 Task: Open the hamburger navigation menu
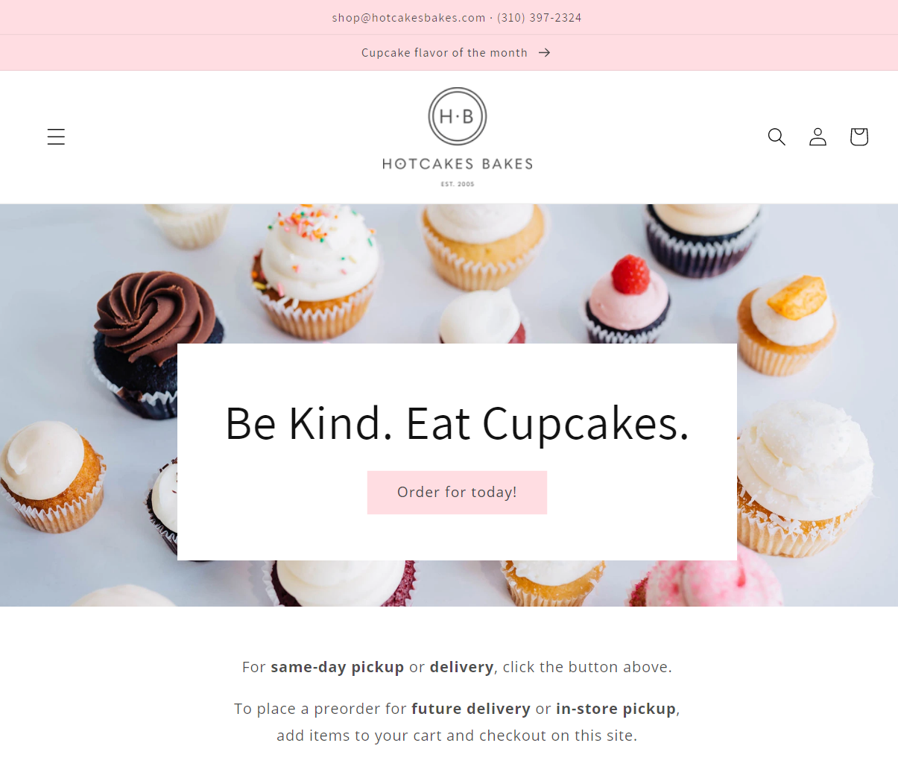[x=56, y=136]
